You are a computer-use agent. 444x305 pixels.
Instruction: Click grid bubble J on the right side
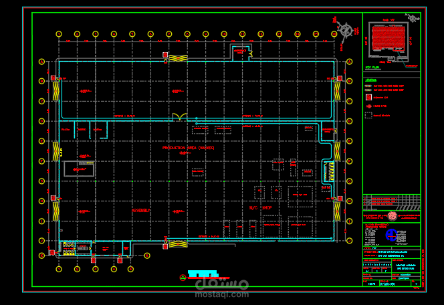point(350,241)
